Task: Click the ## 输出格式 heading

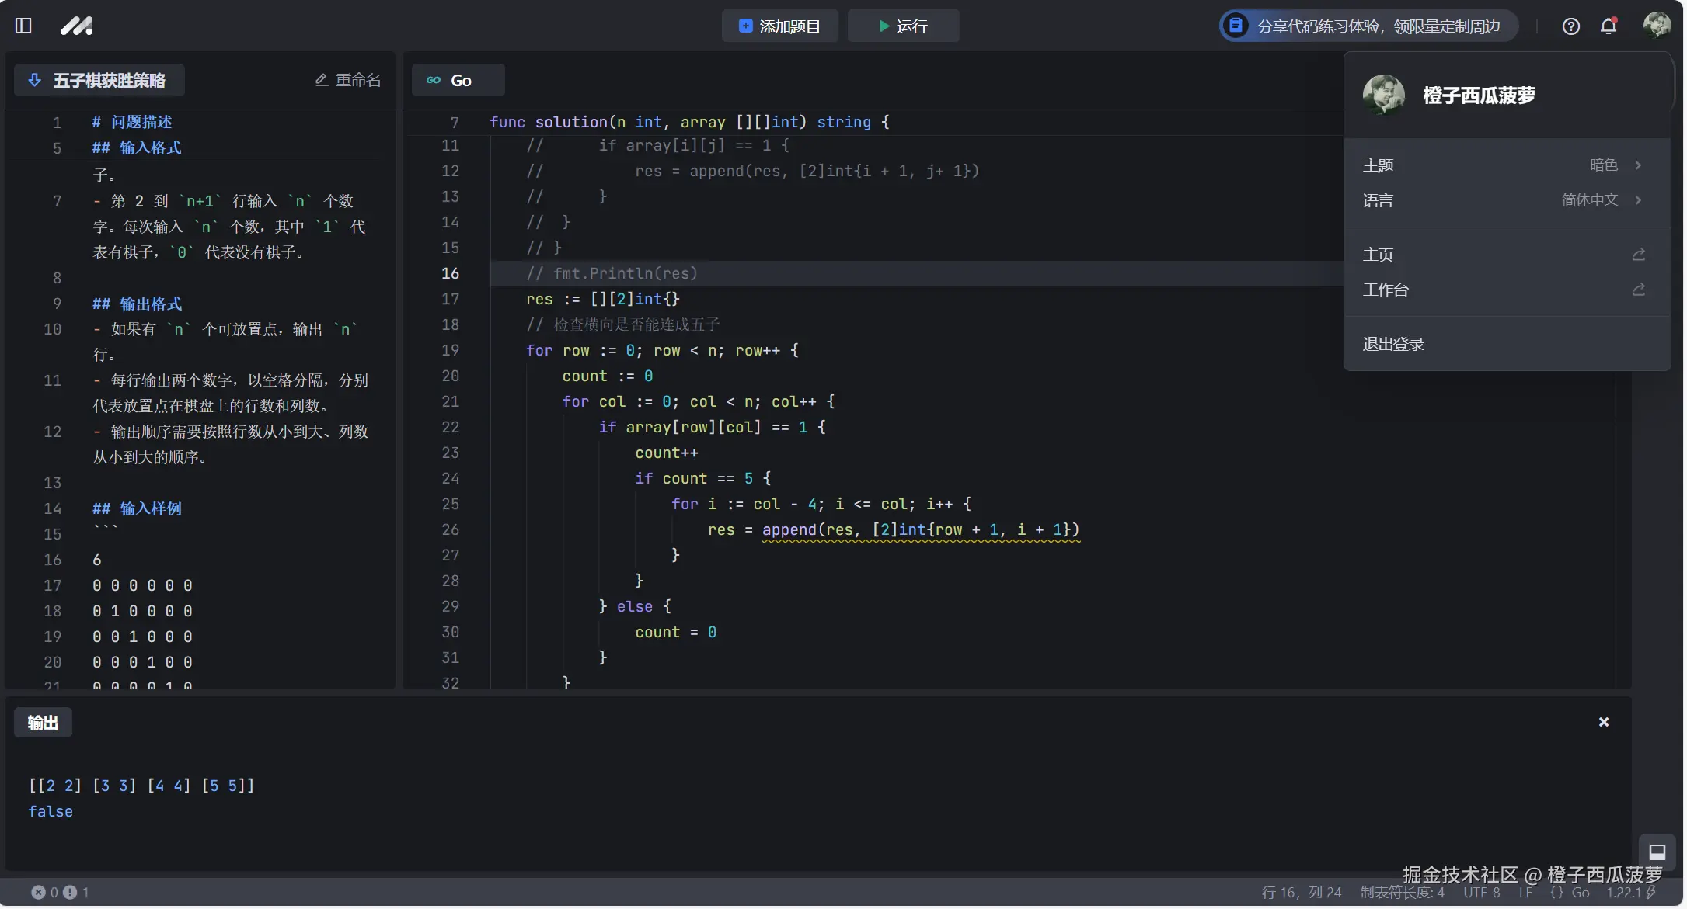Action: coord(137,304)
